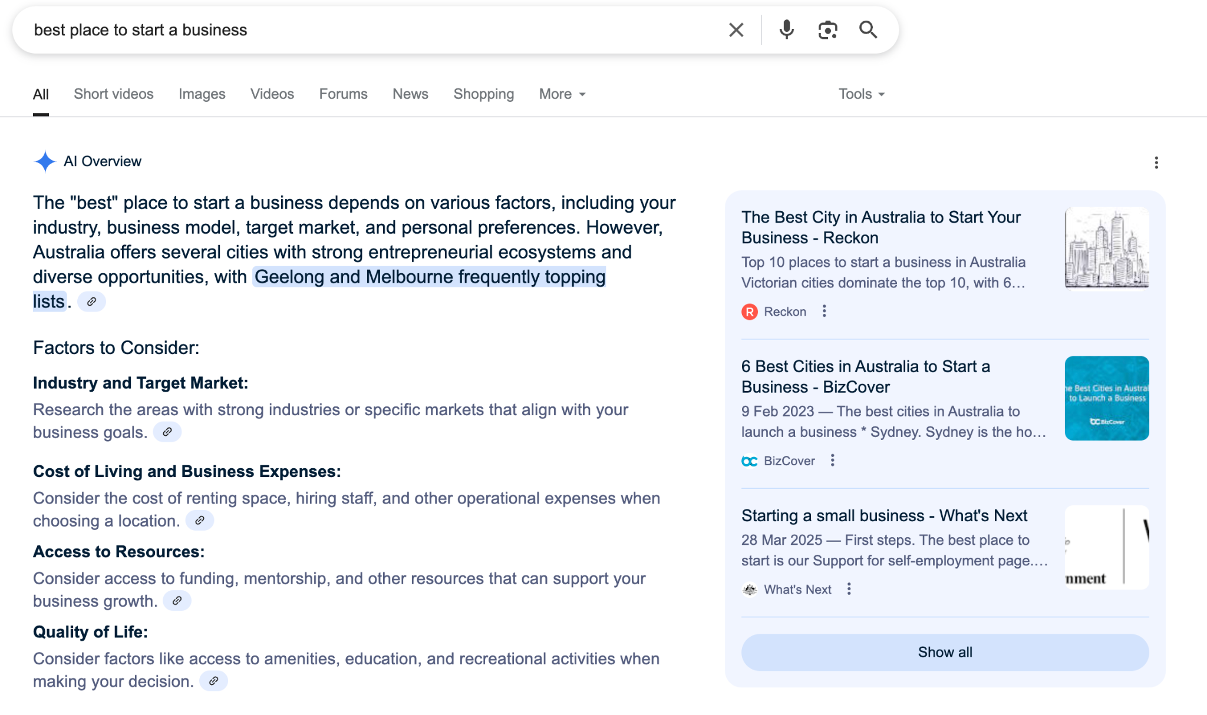Switch to the Short videos tab
Viewport: 1207px width, 715px height.
tap(114, 94)
